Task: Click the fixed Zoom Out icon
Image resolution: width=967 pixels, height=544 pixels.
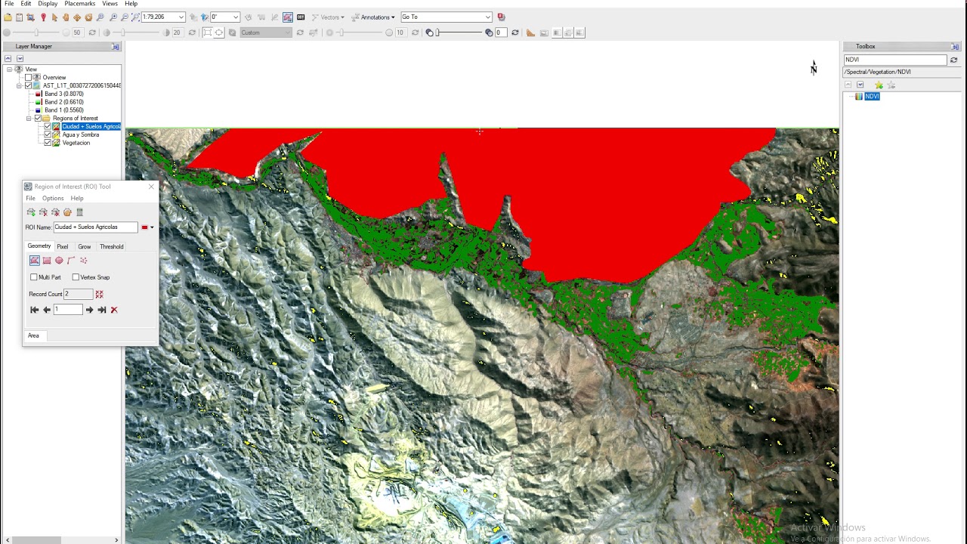Action: coord(125,17)
